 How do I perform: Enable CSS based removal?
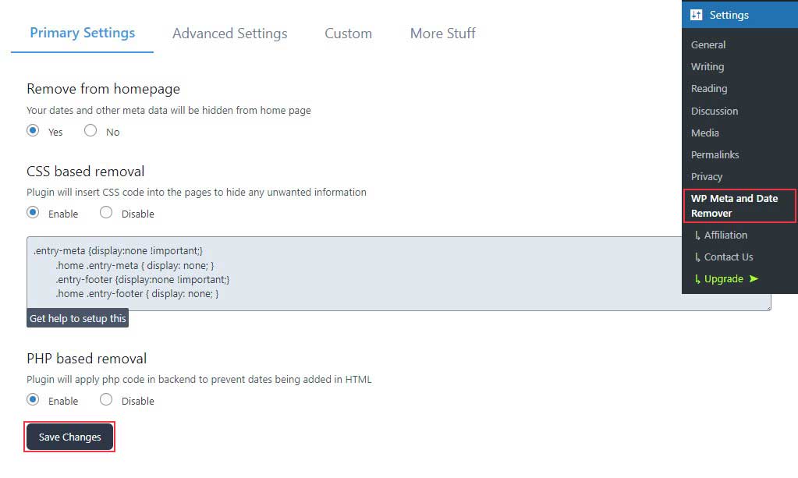pos(33,213)
